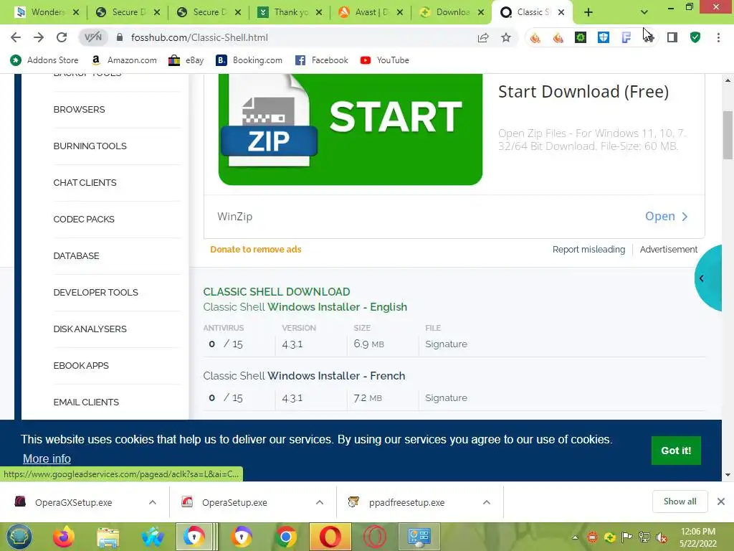Click the WinZip ad Open link
Viewport: 734px width, 551px height.
(x=666, y=216)
